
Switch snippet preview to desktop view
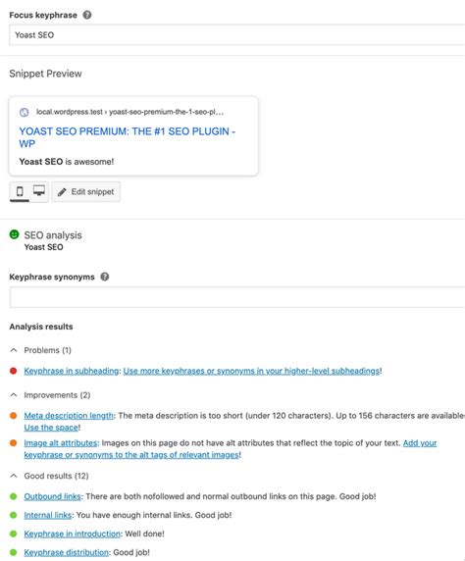click(39, 192)
